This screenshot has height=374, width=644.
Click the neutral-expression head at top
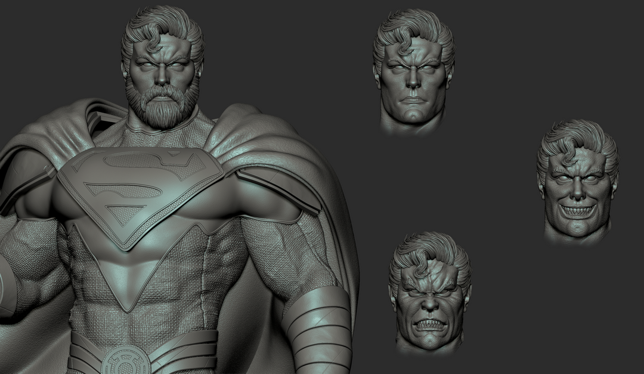tap(413, 74)
